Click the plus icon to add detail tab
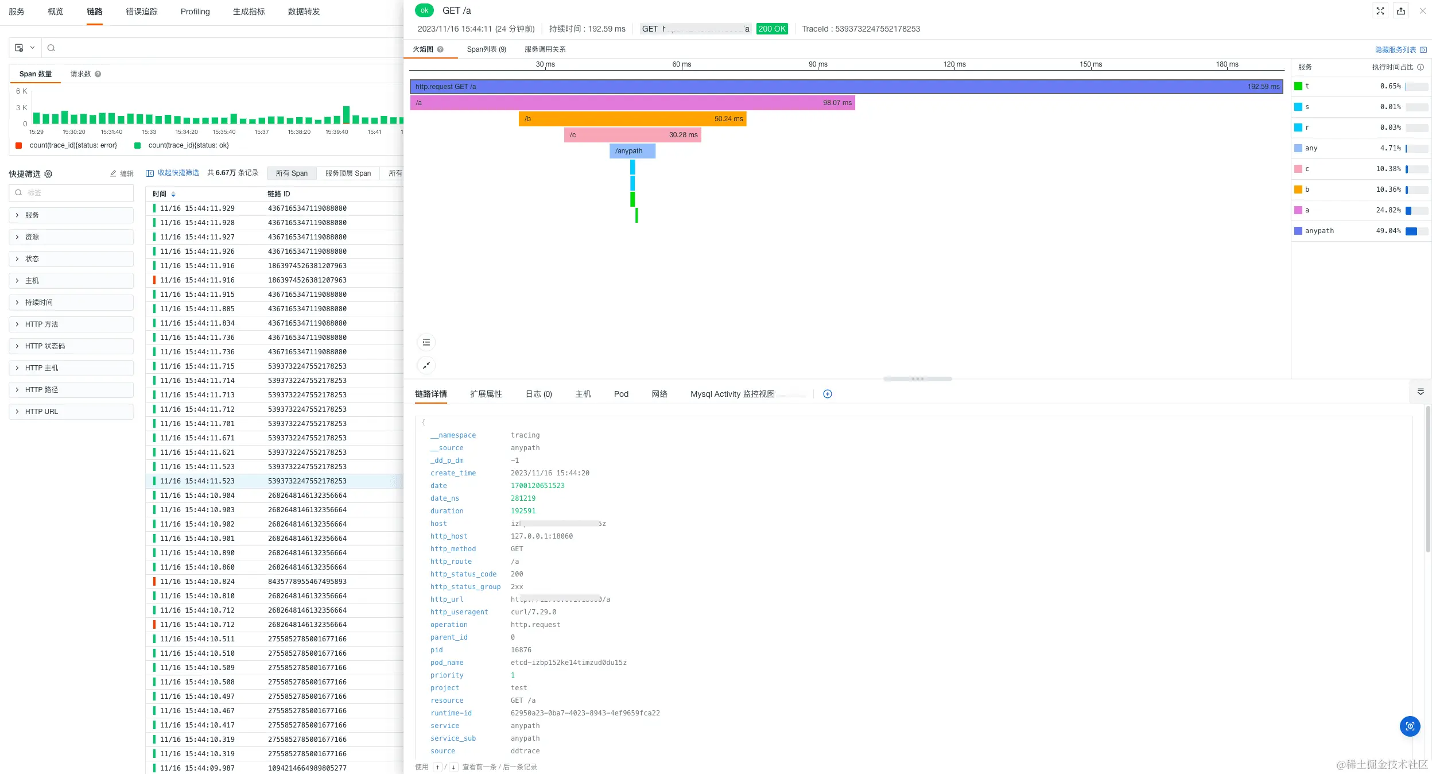The image size is (1432, 774). 828,394
